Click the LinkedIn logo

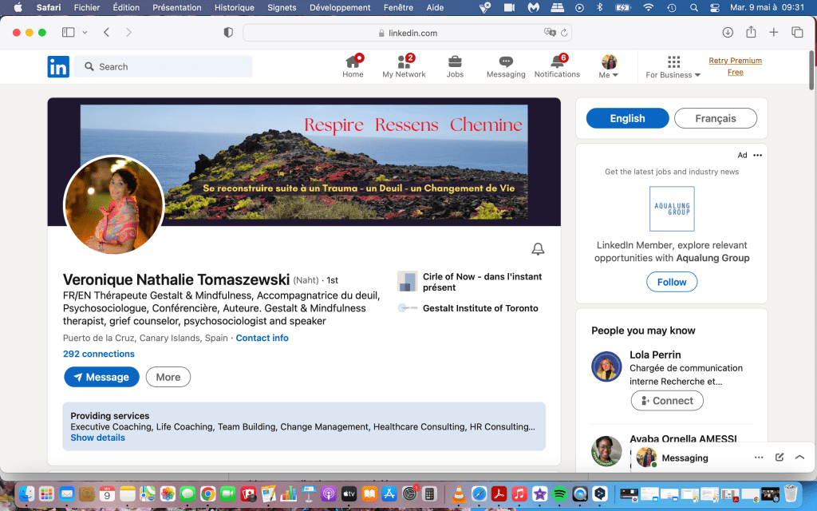pyautogui.click(x=58, y=67)
